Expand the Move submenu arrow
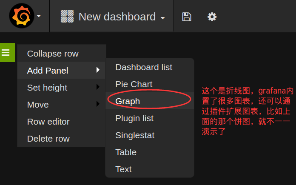The width and height of the screenshot is (296, 185). click(x=98, y=104)
